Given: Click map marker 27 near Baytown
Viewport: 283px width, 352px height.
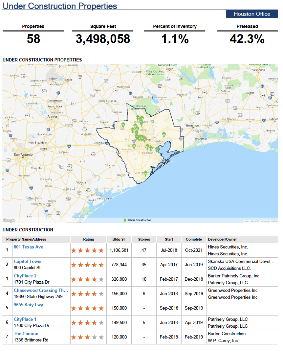Looking at the screenshot, I should tap(164, 135).
